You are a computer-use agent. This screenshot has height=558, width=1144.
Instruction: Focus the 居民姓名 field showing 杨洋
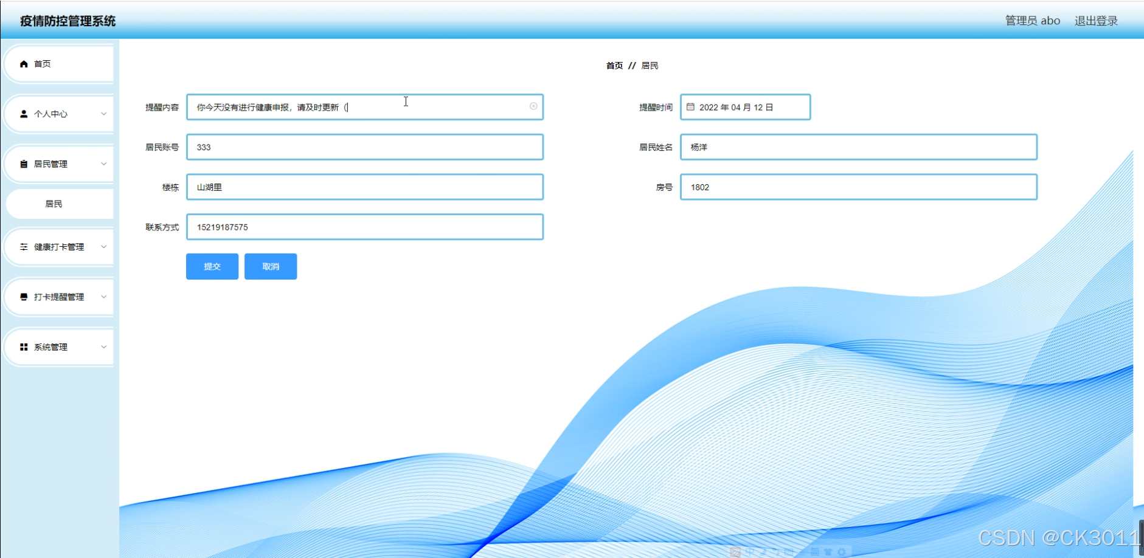(x=859, y=147)
